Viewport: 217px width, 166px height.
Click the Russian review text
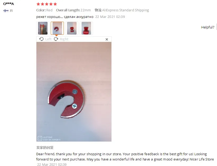click(65, 17)
